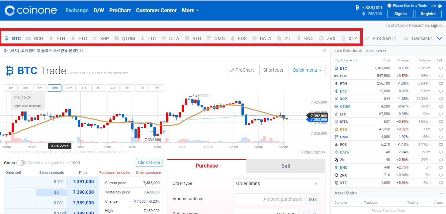
Task: Select the QTUM coin tab
Action: click(x=125, y=38)
